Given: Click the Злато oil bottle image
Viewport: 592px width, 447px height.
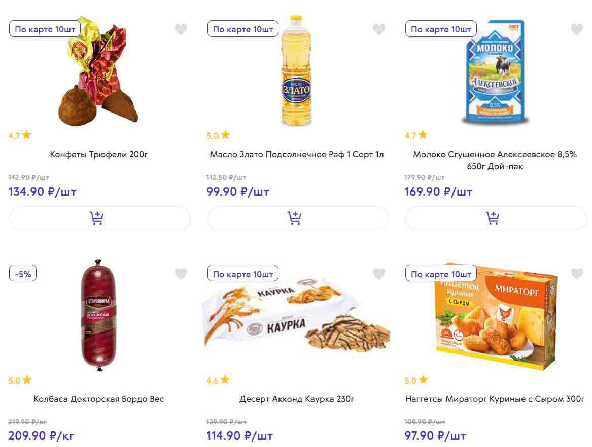Looking at the screenshot, I should point(297,71).
